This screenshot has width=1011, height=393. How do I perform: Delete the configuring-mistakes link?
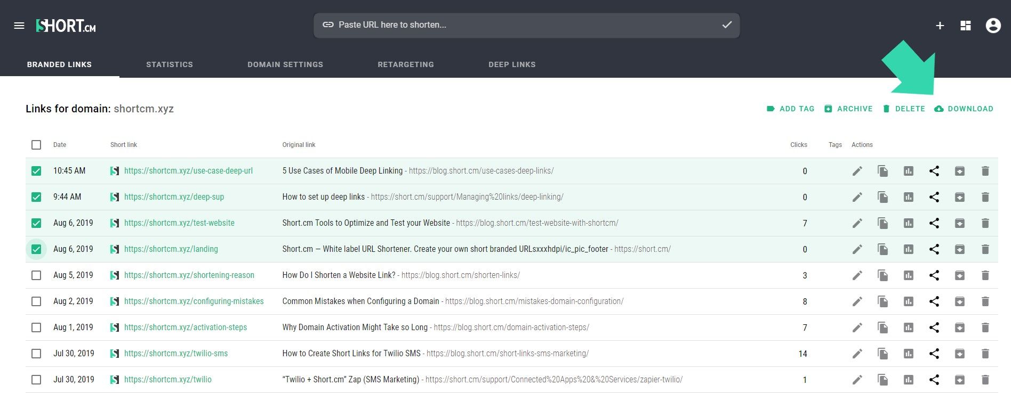click(x=985, y=301)
